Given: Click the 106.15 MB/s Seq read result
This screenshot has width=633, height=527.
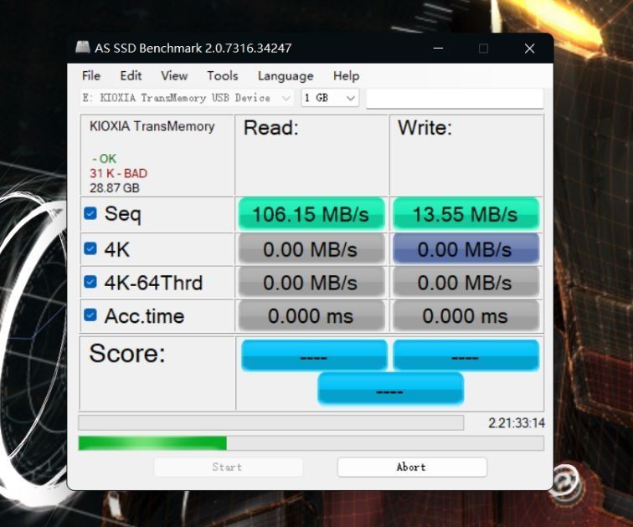Looking at the screenshot, I should tap(311, 214).
